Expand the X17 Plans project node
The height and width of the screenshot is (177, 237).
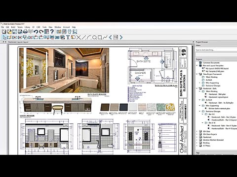197,146
